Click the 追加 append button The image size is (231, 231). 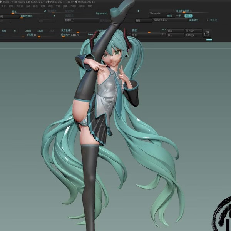176,31
